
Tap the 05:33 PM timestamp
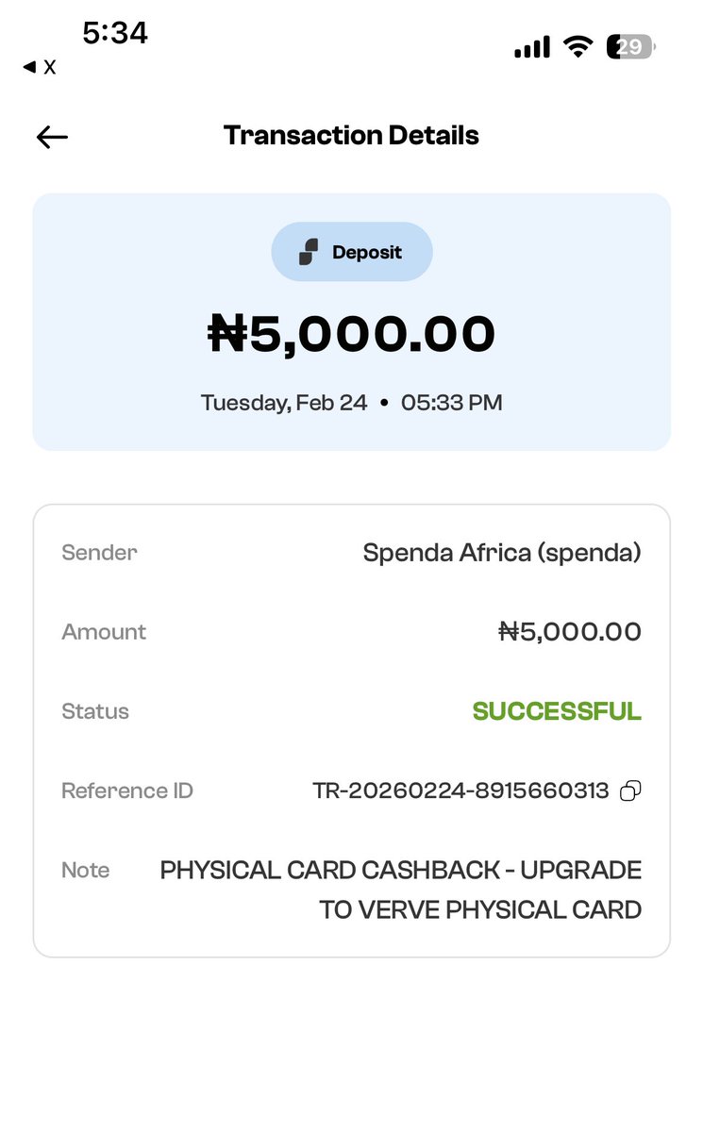click(x=451, y=403)
